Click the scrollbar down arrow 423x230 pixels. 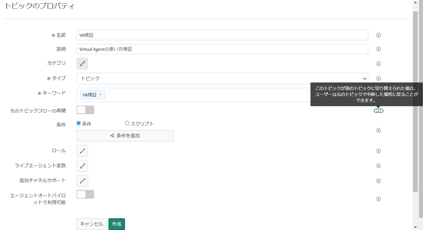[x=415, y=228]
